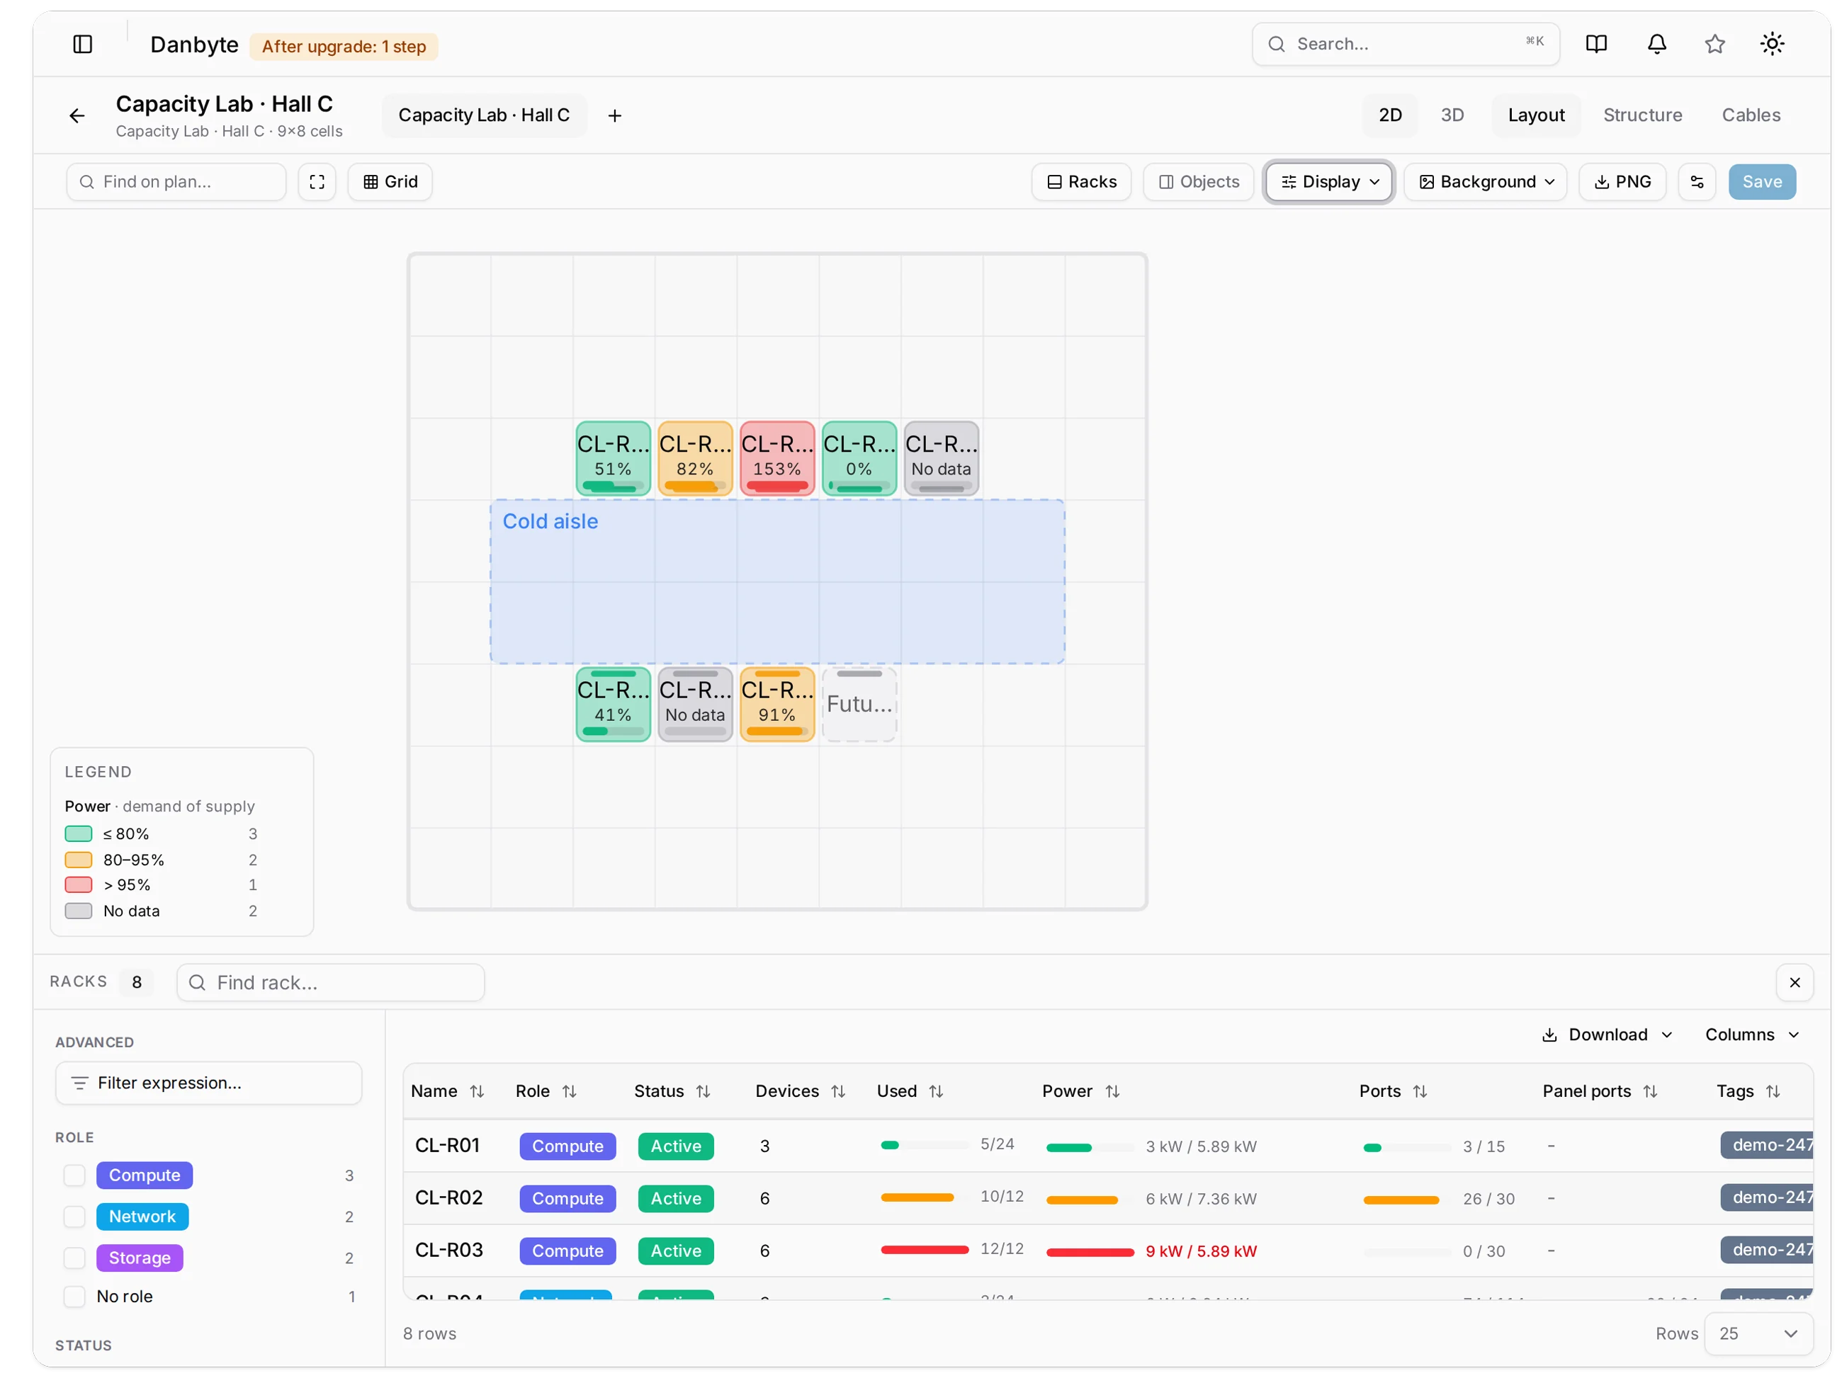Click the Save button
Screen dimensions: 1842x1378
(x=1762, y=181)
